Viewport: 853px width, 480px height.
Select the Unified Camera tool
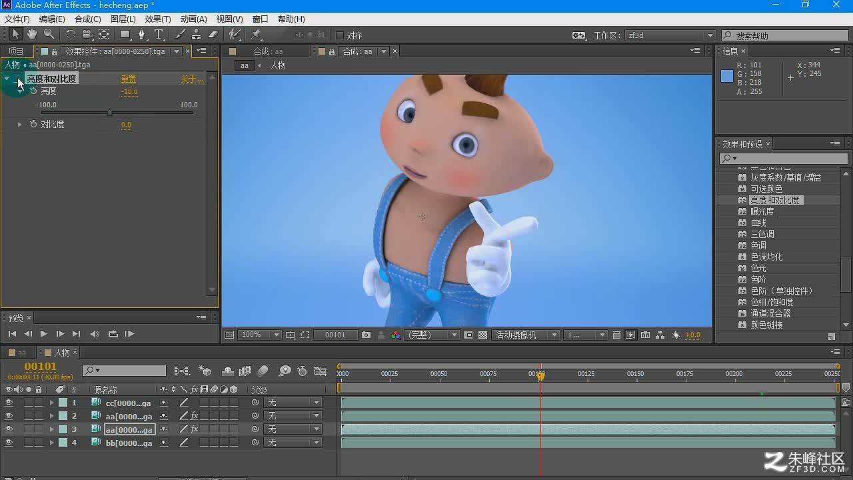click(87, 35)
